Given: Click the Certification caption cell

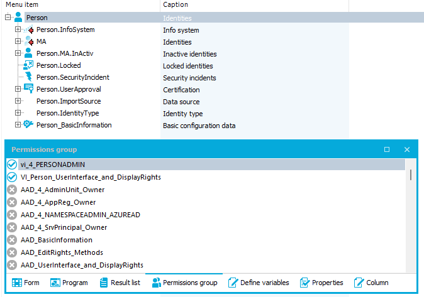Looking at the screenshot, I should point(181,90).
